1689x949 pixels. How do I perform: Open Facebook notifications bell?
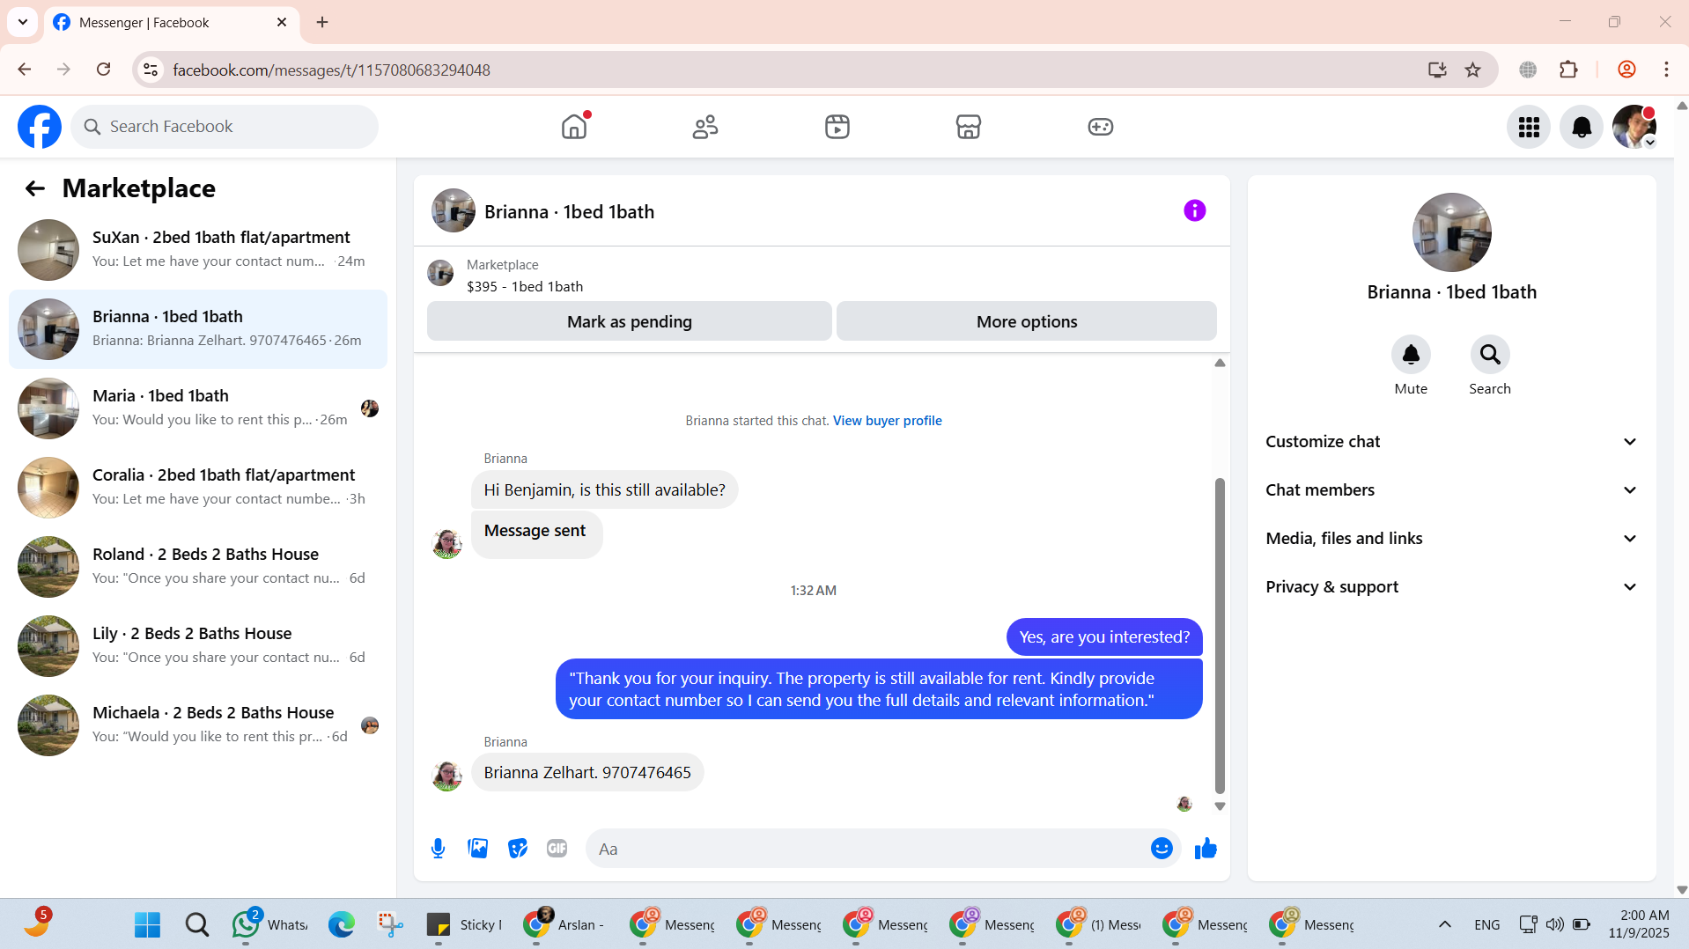click(1582, 127)
